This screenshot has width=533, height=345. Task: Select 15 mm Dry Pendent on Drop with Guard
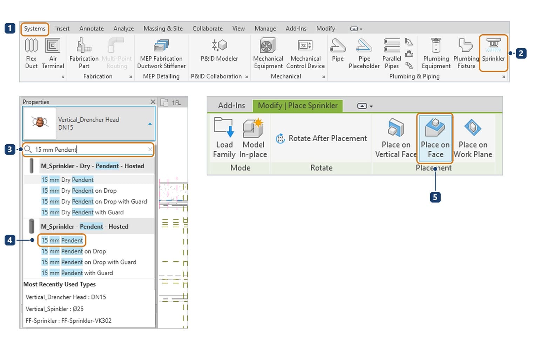pos(94,201)
